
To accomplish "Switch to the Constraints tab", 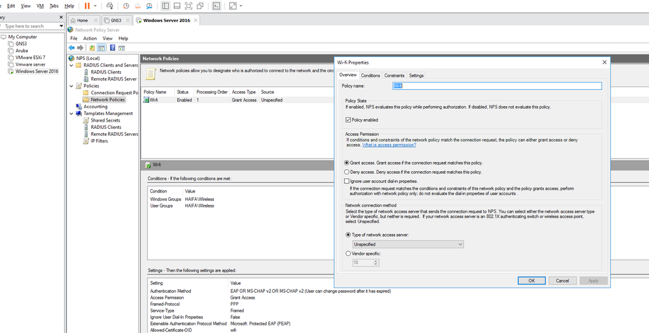I will (394, 75).
